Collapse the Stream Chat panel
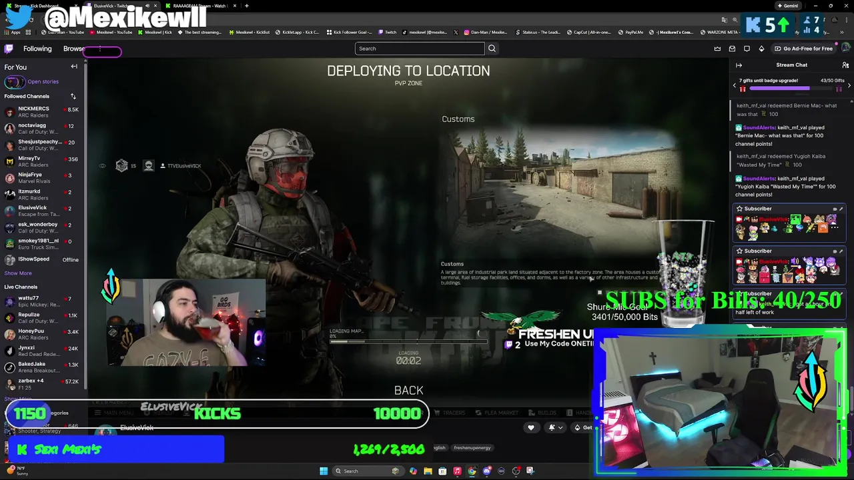The image size is (854, 480). (739, 65)
